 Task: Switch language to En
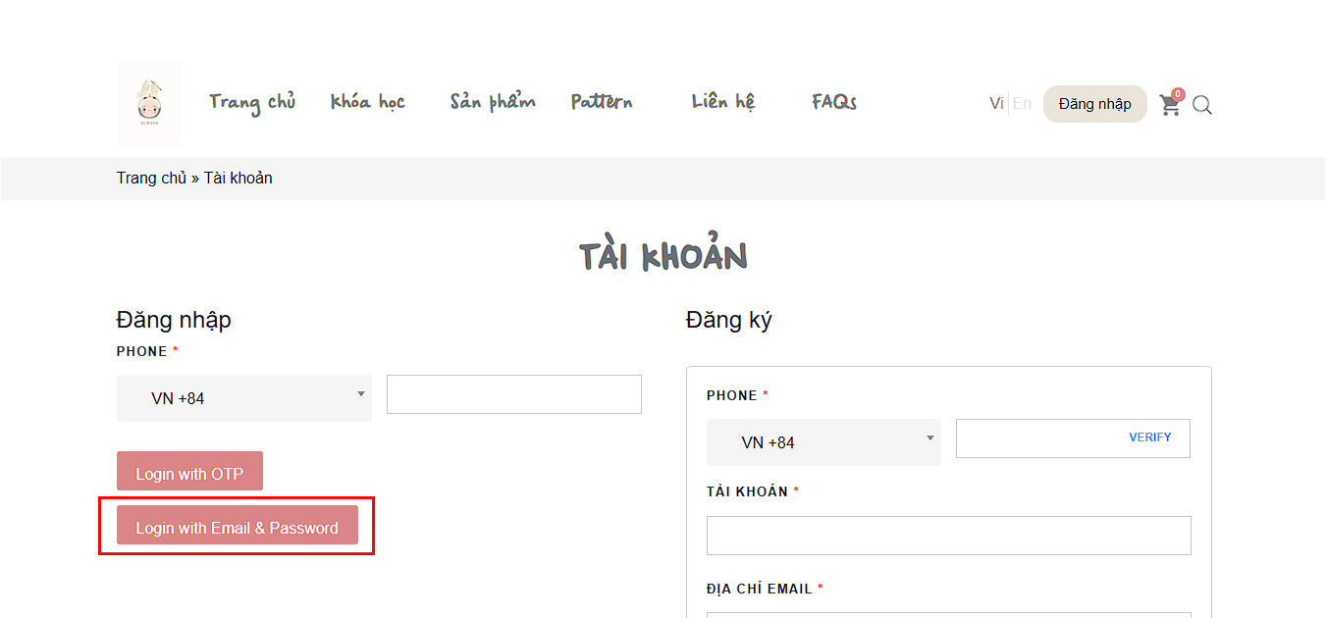click(1022, 104)
